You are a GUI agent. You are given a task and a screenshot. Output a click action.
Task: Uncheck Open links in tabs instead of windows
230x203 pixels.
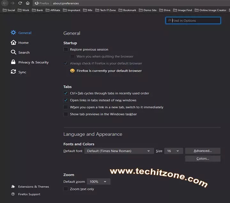(65, 100)
